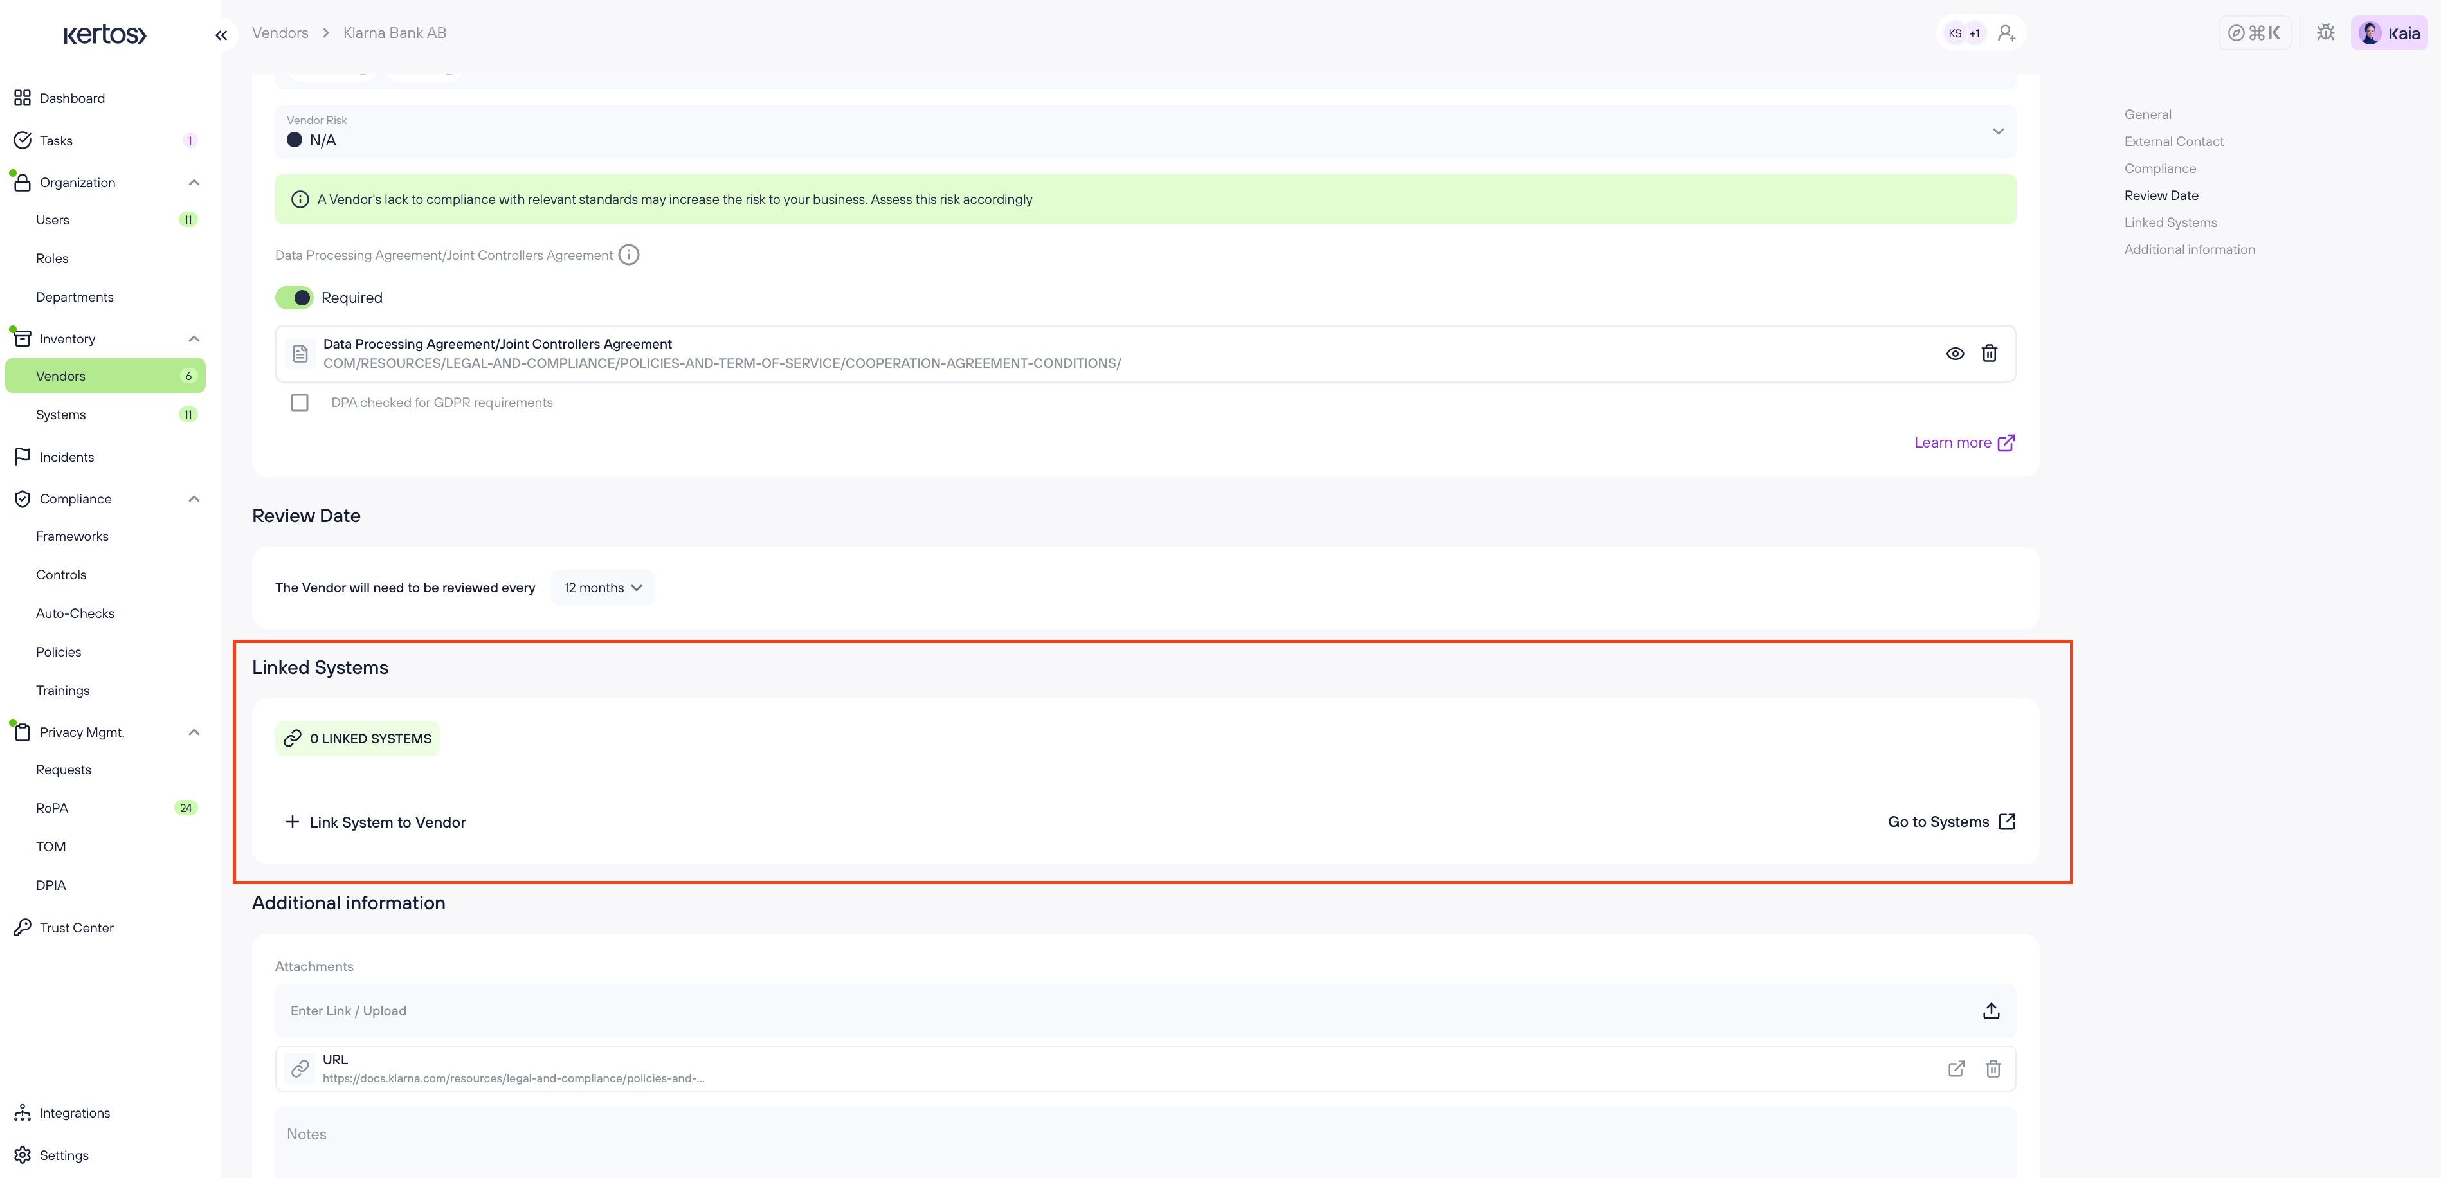Open the Learn more link
This screenshot has height=1178, width=2441.
point(1965,442)
